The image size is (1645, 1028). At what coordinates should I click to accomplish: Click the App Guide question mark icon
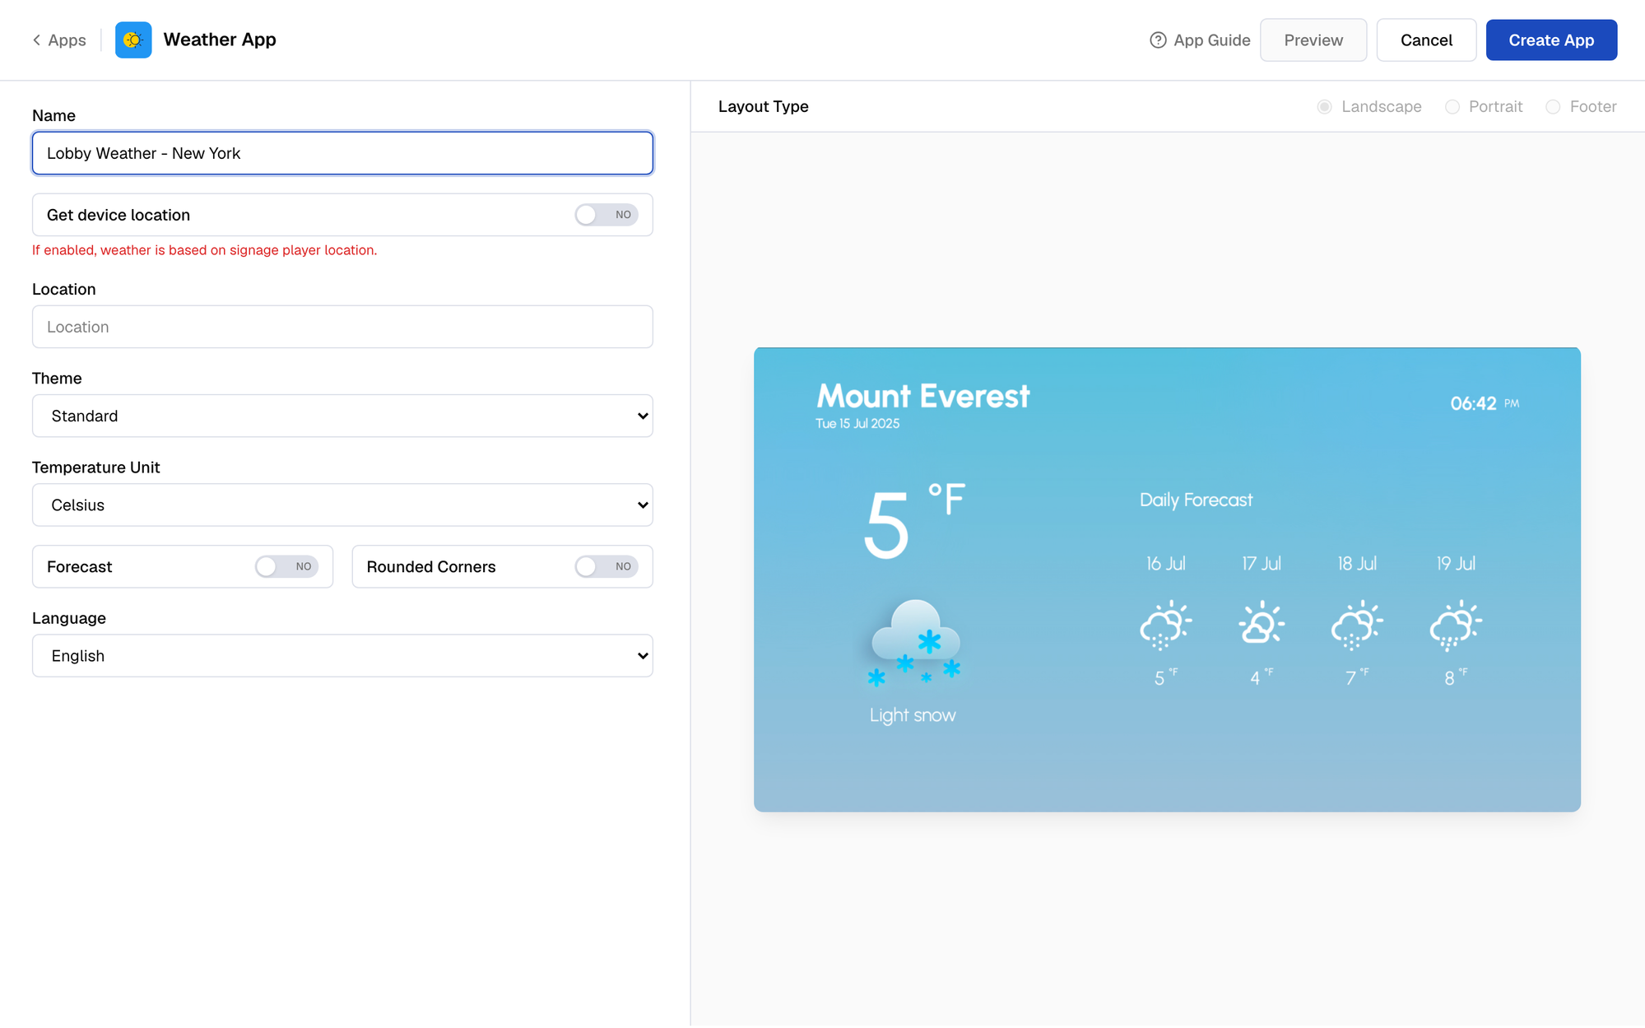[1158, 40]
